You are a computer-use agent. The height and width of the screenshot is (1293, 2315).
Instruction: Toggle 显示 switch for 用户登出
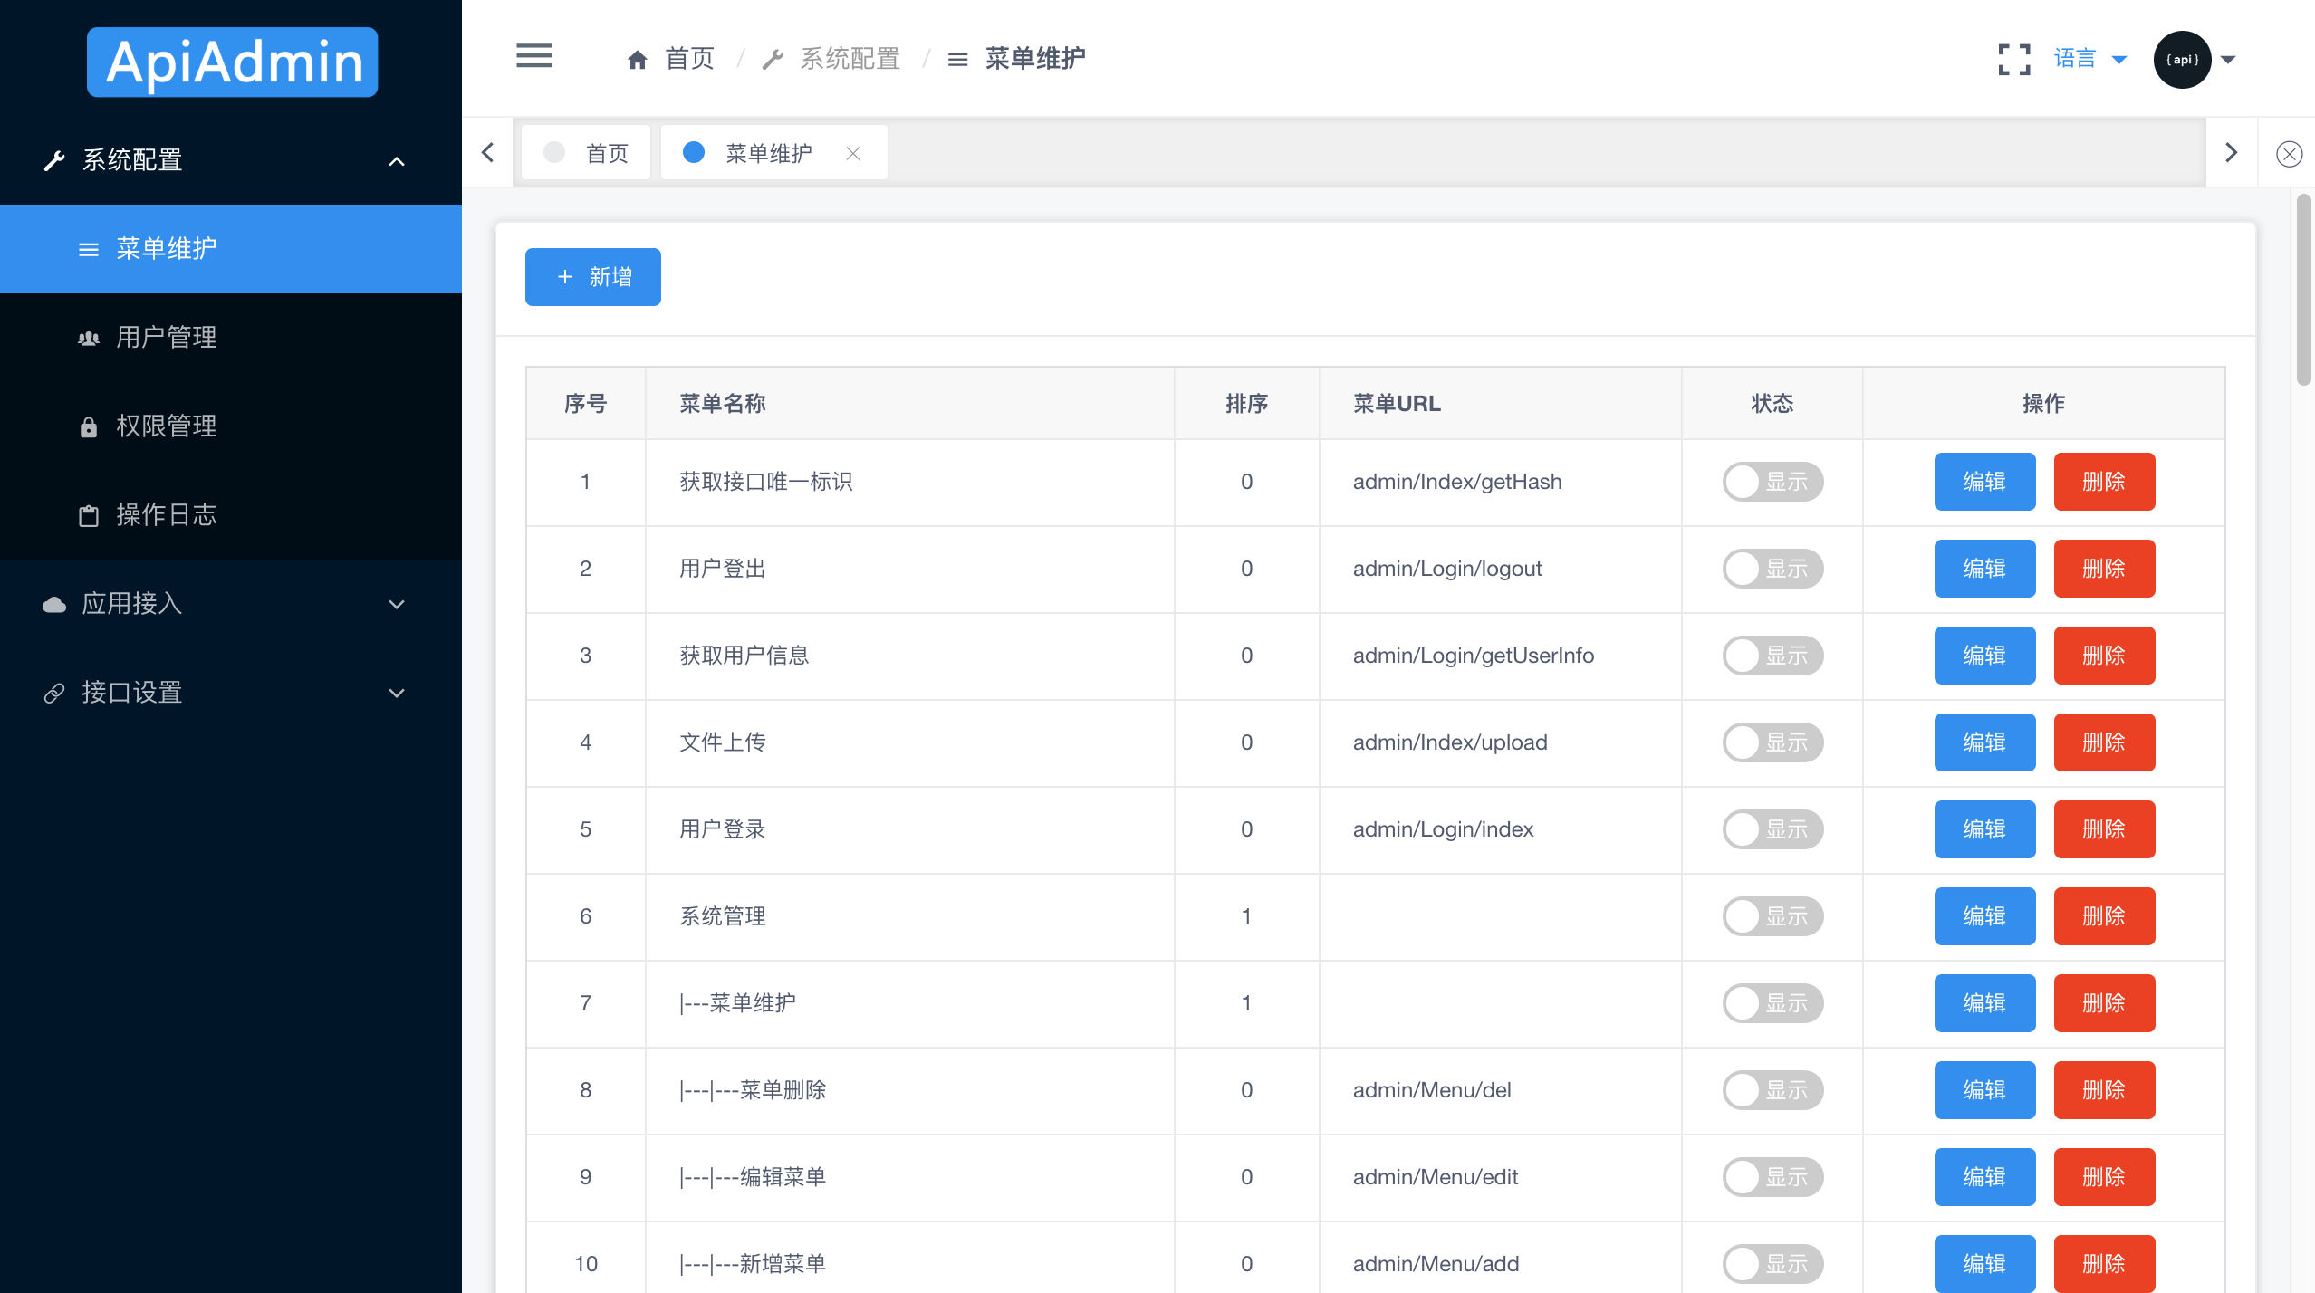coord(1772,569)
